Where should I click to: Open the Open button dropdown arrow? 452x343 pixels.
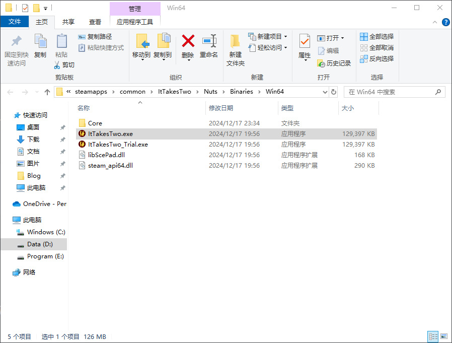(x=342, y=38)
